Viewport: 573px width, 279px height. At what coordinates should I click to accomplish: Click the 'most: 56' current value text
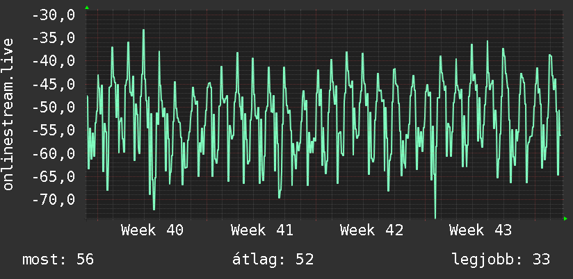(58, 260)
